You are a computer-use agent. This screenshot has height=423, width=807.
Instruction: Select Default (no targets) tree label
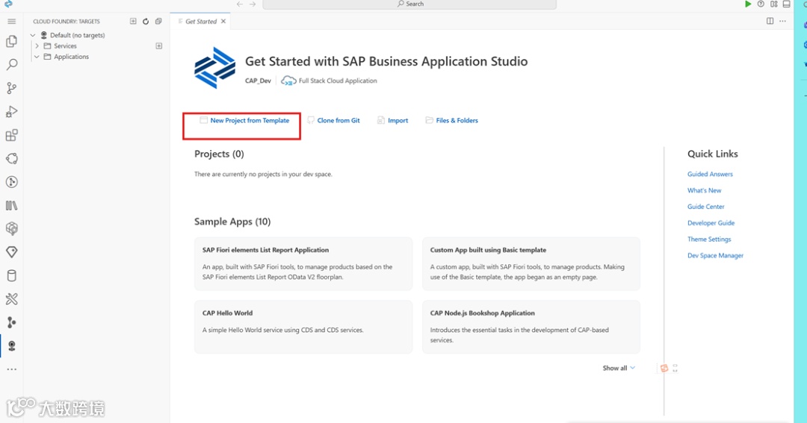(x=77, y=35)
